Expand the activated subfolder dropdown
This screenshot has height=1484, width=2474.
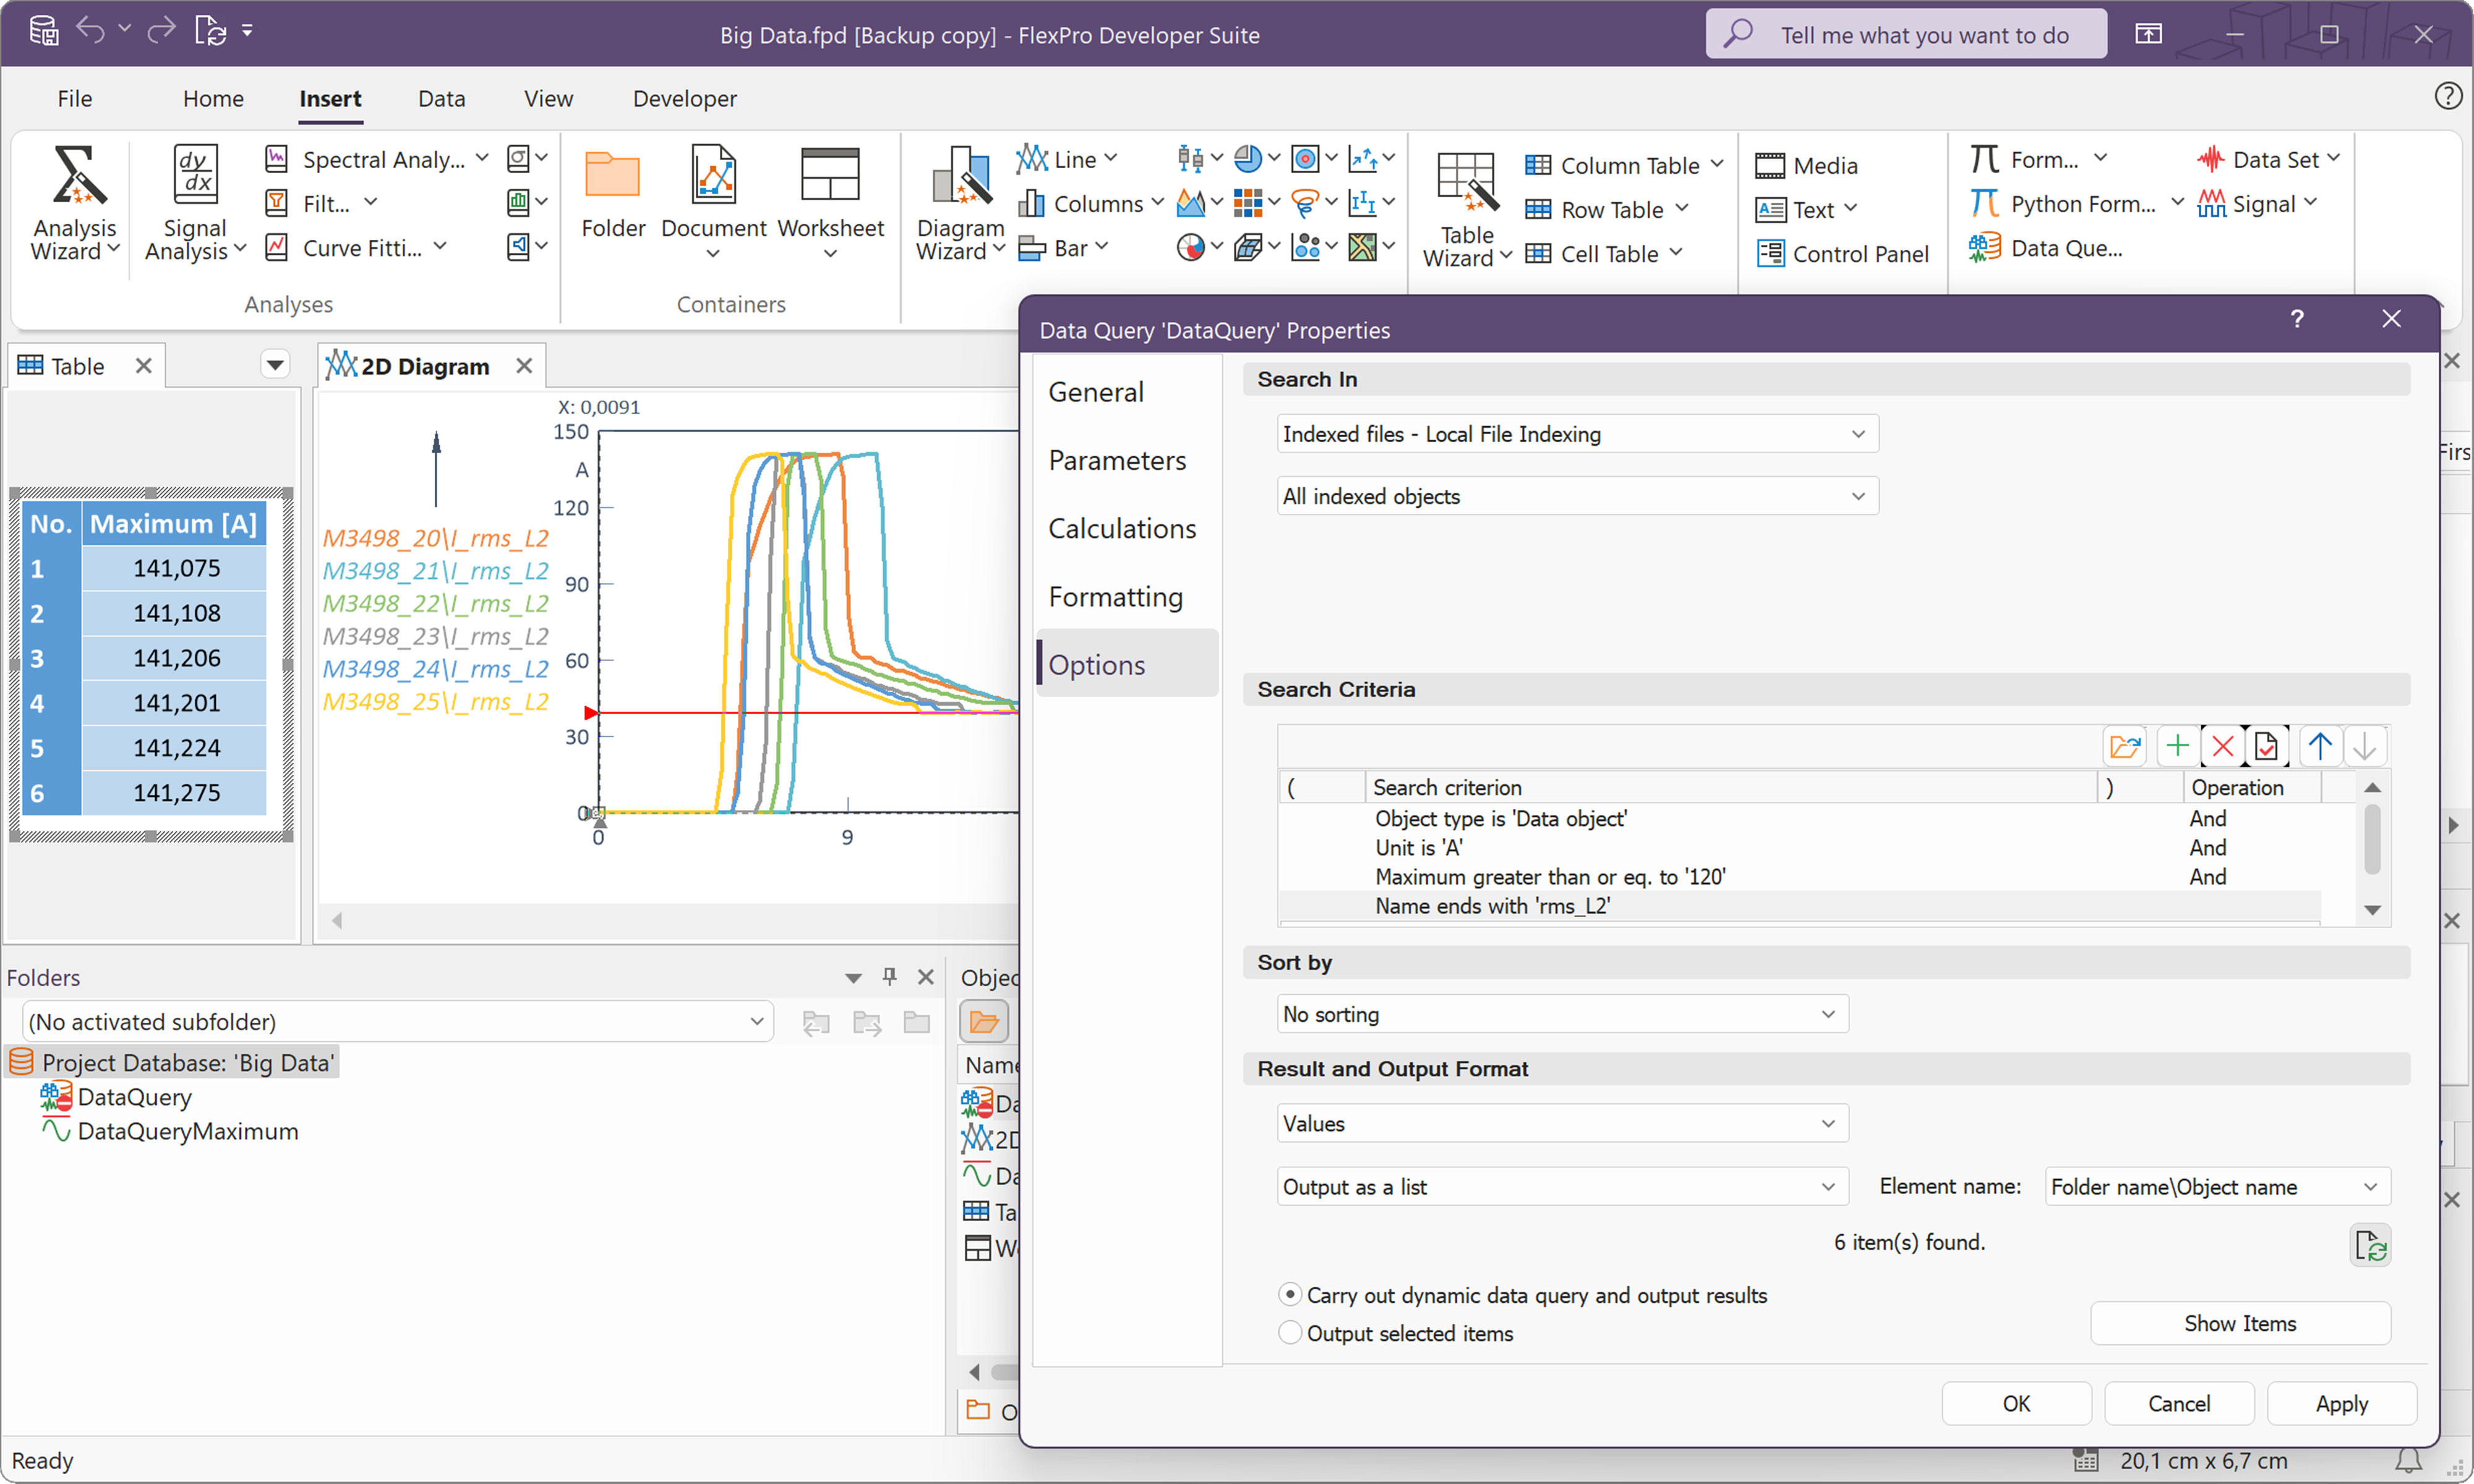[757, 1021]
